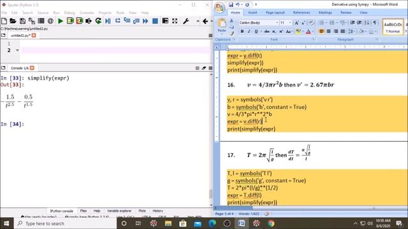Viewport: 408px width, 229px height.
Task: Click the Format Painter brush icon
Action: (x=231, y=33)
